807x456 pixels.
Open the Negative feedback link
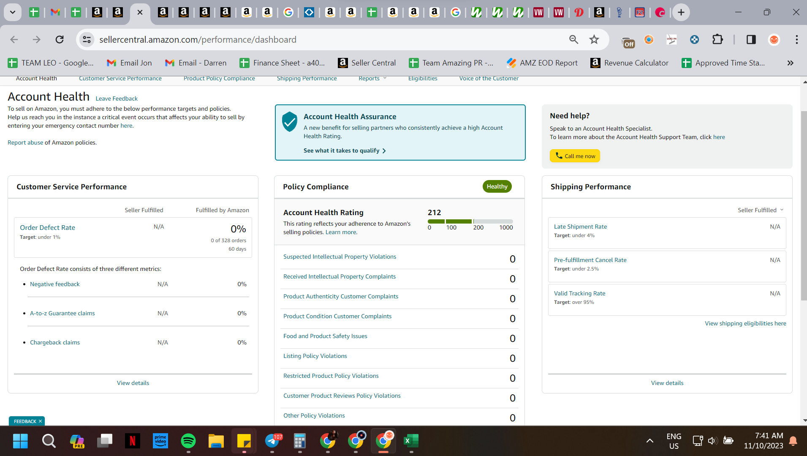point(55,284)
